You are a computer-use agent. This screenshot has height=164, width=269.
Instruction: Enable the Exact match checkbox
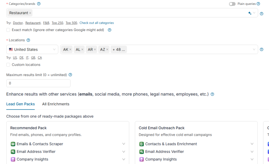click(8, 30)
